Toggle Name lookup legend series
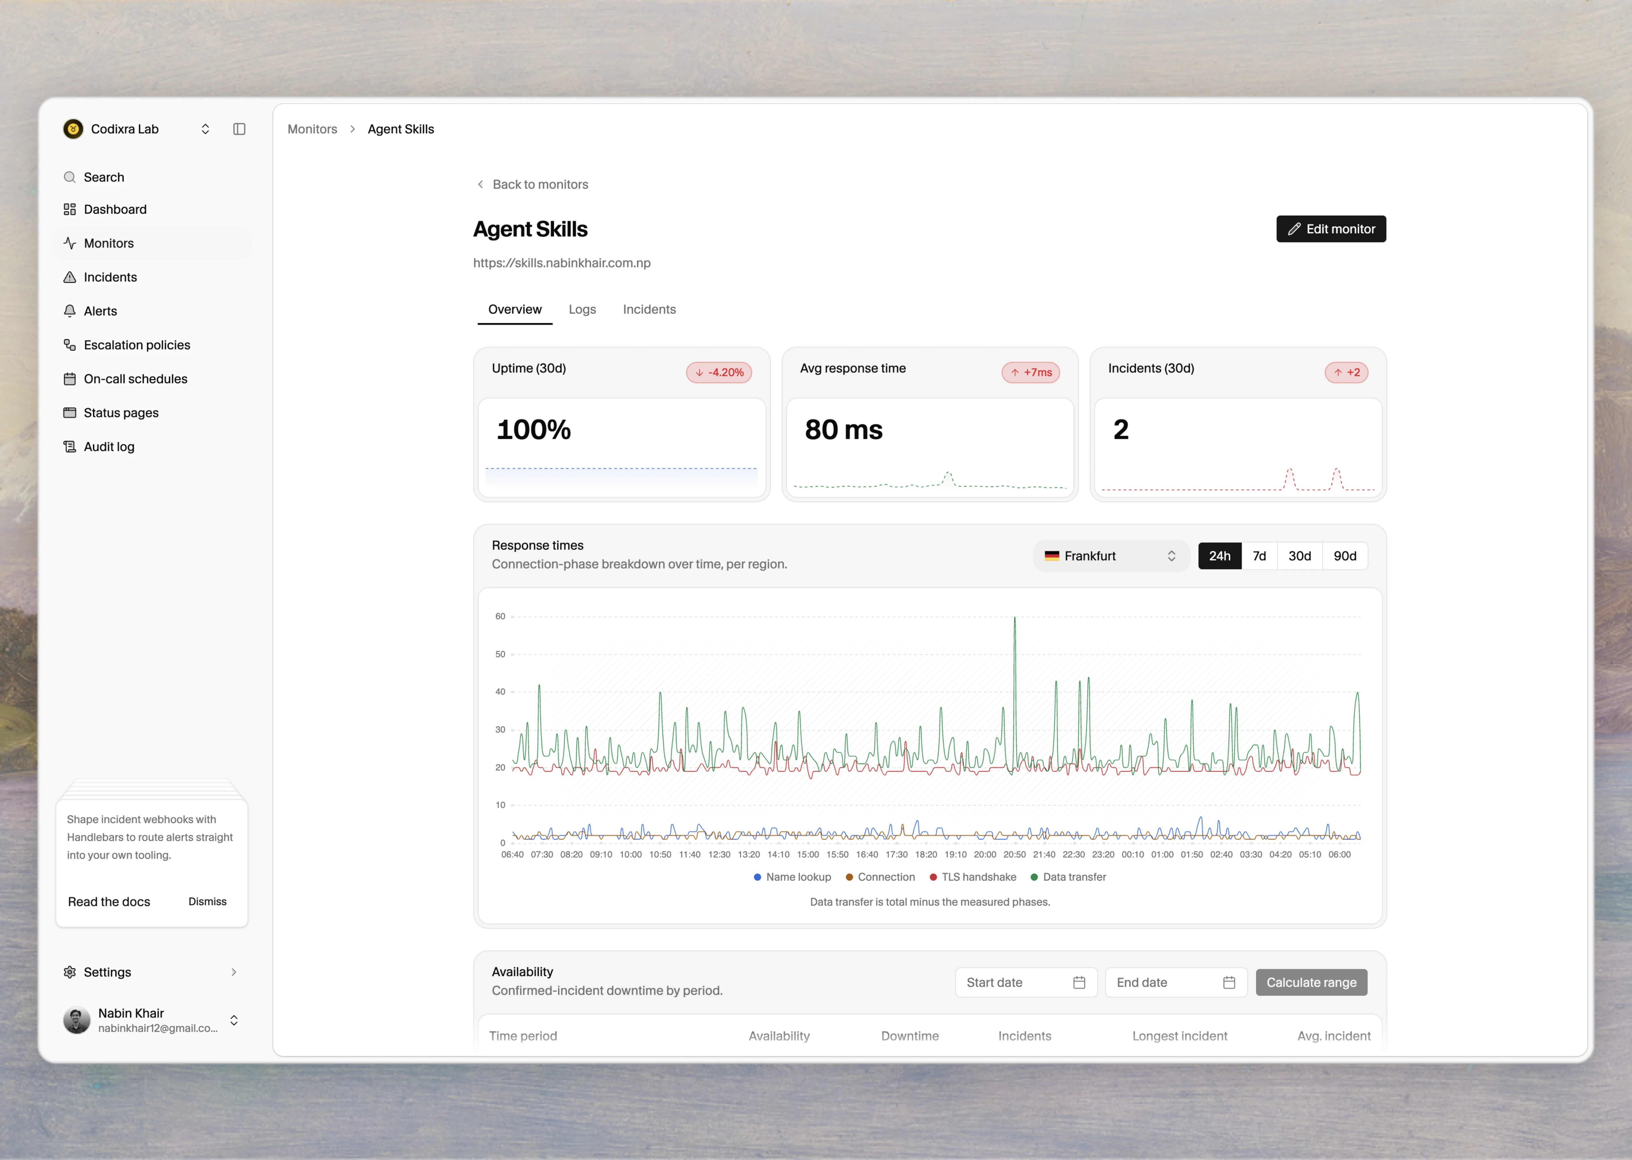Image resolution: width=1632 pixels, height=1160 pixels. 792,877
